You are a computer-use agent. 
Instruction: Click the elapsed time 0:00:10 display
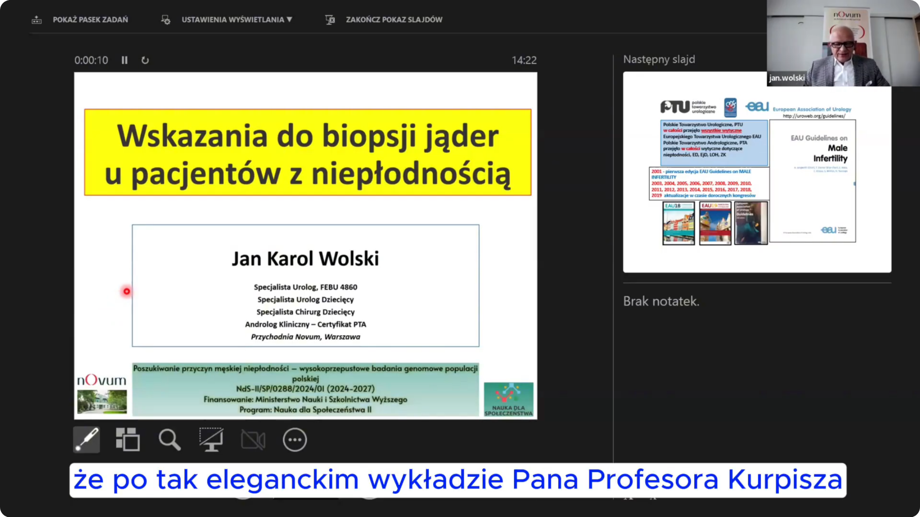click(91, 60)
